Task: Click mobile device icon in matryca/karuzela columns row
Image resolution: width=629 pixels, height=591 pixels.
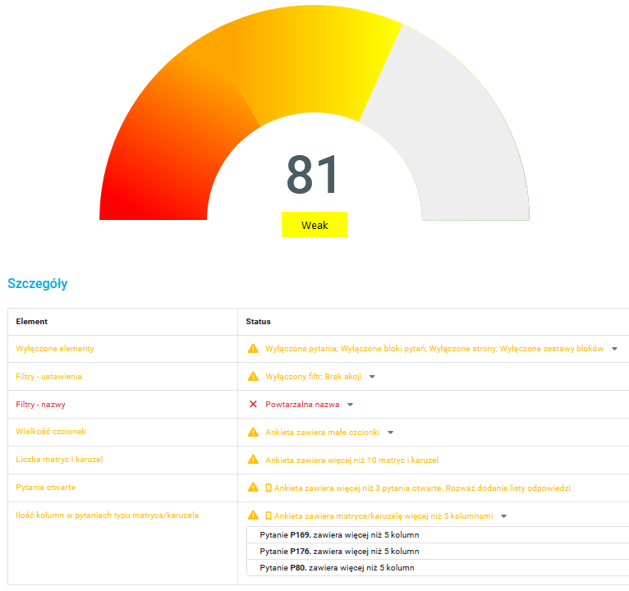Action: pyautogui.click(x=268, y=516)
